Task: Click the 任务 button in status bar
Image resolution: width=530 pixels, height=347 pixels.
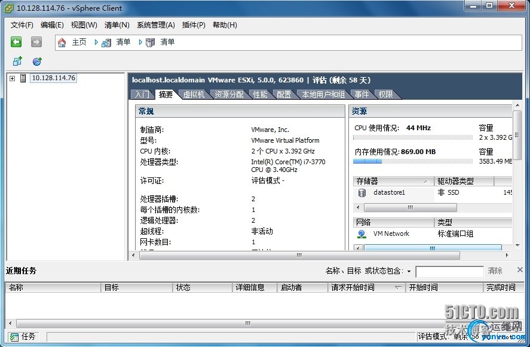Action: click(x=23, y=336)
